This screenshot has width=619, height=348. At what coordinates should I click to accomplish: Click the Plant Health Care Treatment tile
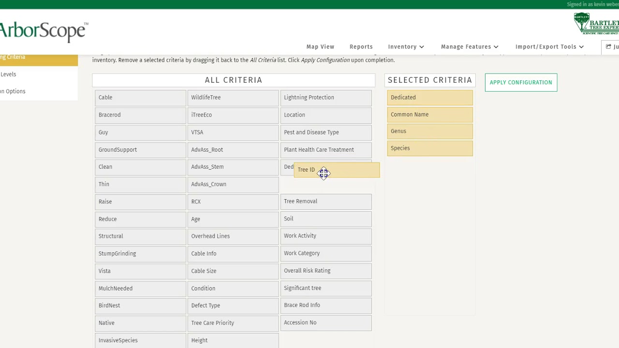(326, 150)
